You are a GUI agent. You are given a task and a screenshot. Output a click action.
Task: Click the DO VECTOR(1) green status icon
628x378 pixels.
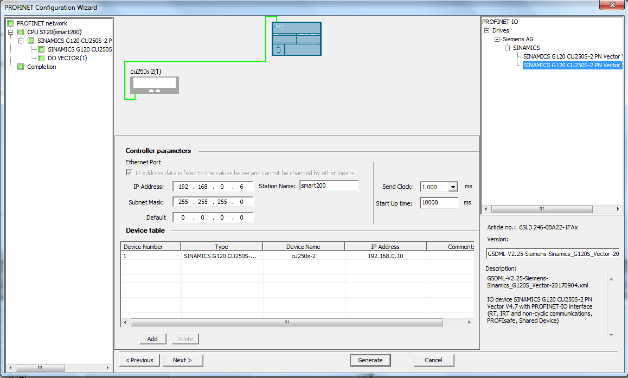(41, 58)
